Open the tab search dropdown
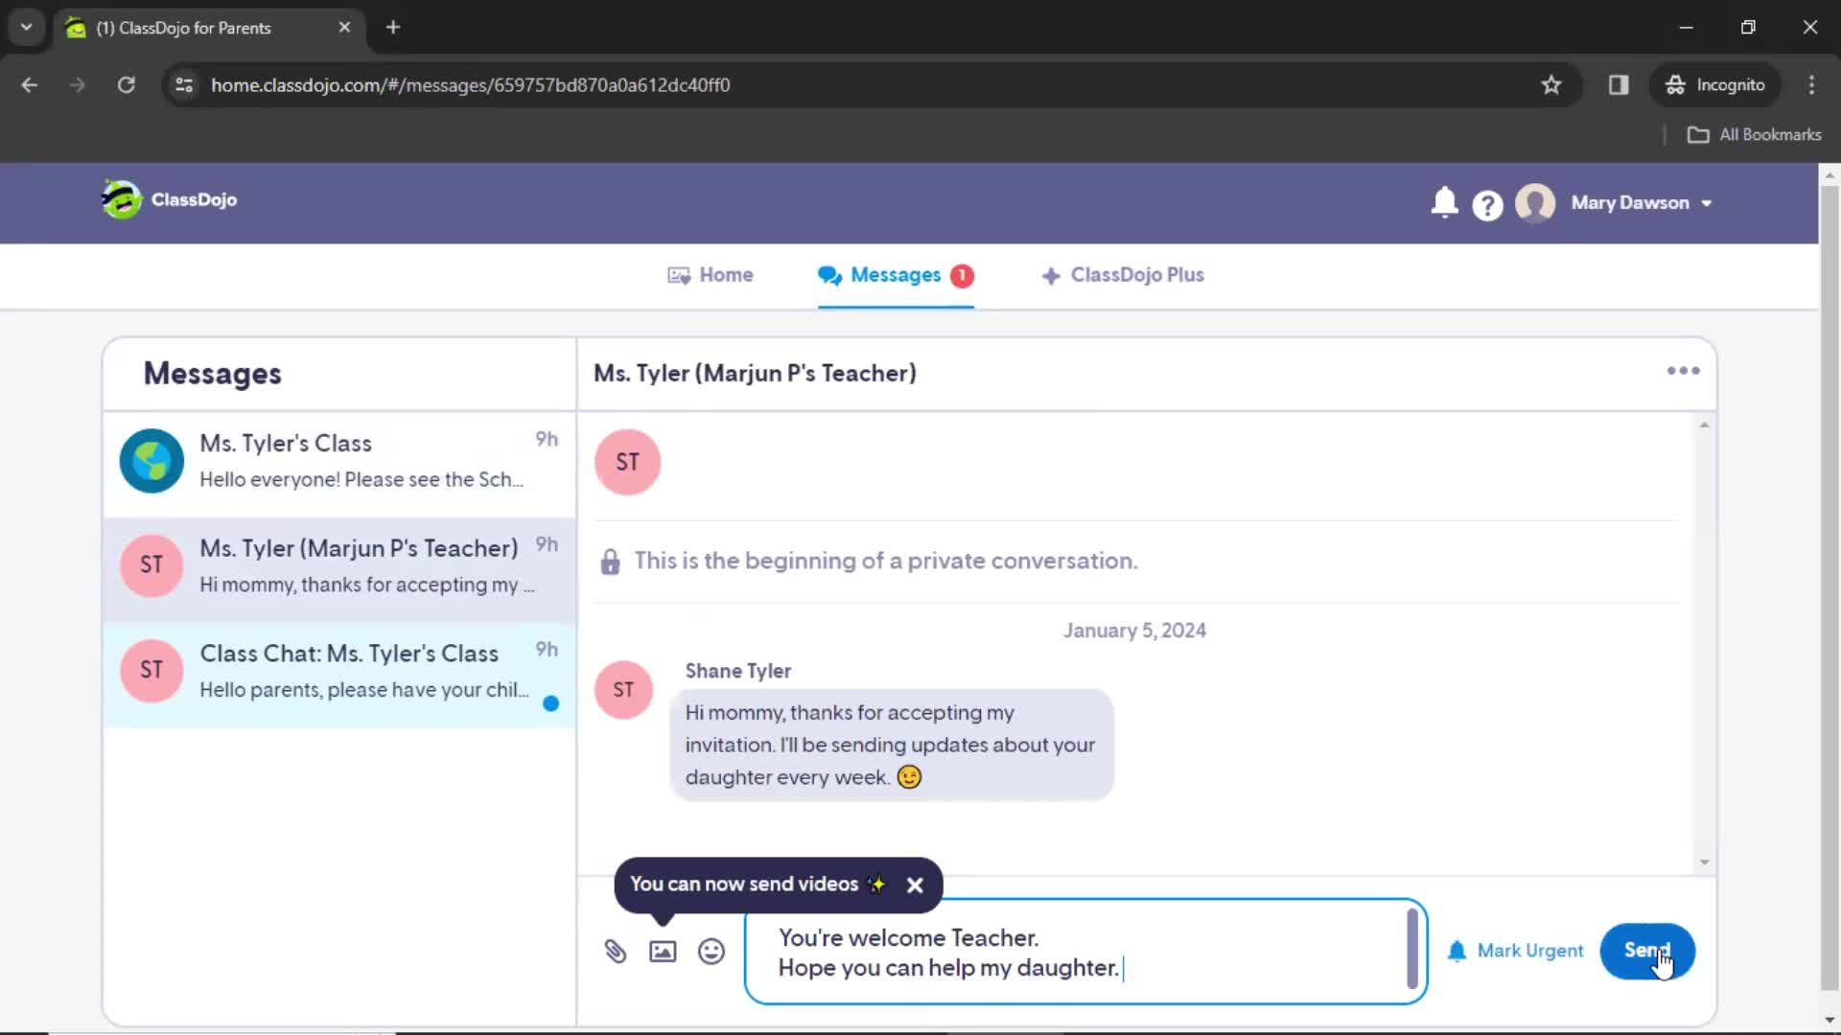 pos(26,28)
